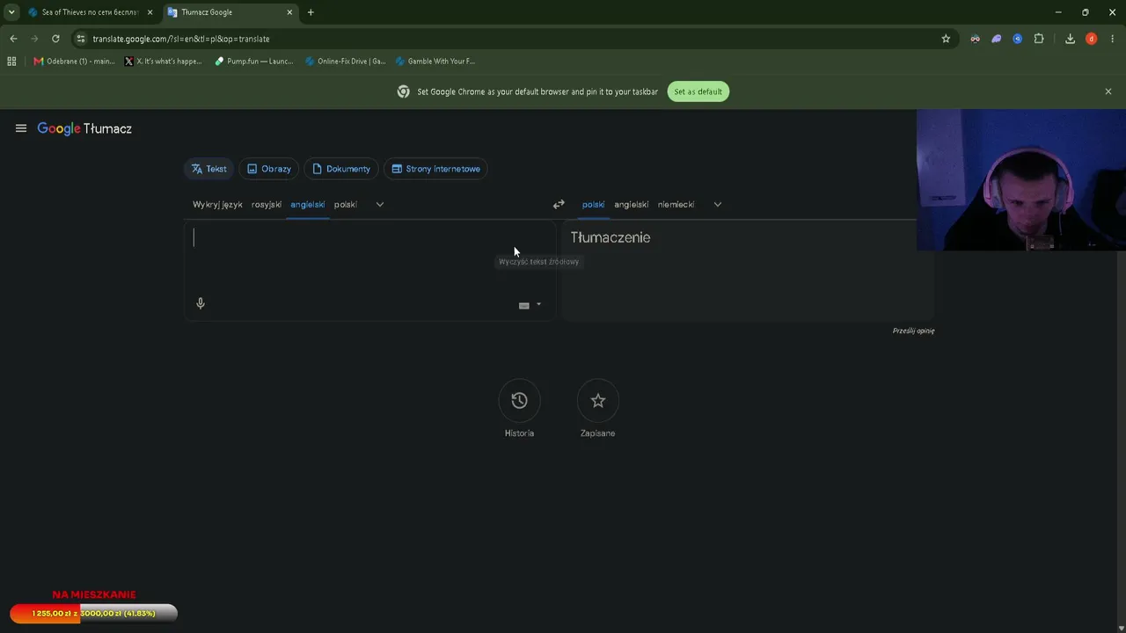Open the Pump.fun bookmark
1126x633 pixels.
(x=254, y=62)
